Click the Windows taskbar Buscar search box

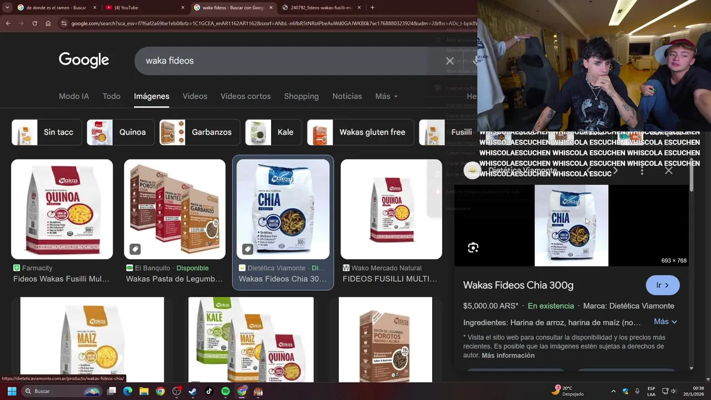[61, 391]
